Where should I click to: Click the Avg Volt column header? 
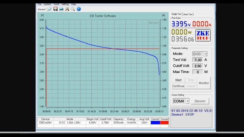point(144,119)
